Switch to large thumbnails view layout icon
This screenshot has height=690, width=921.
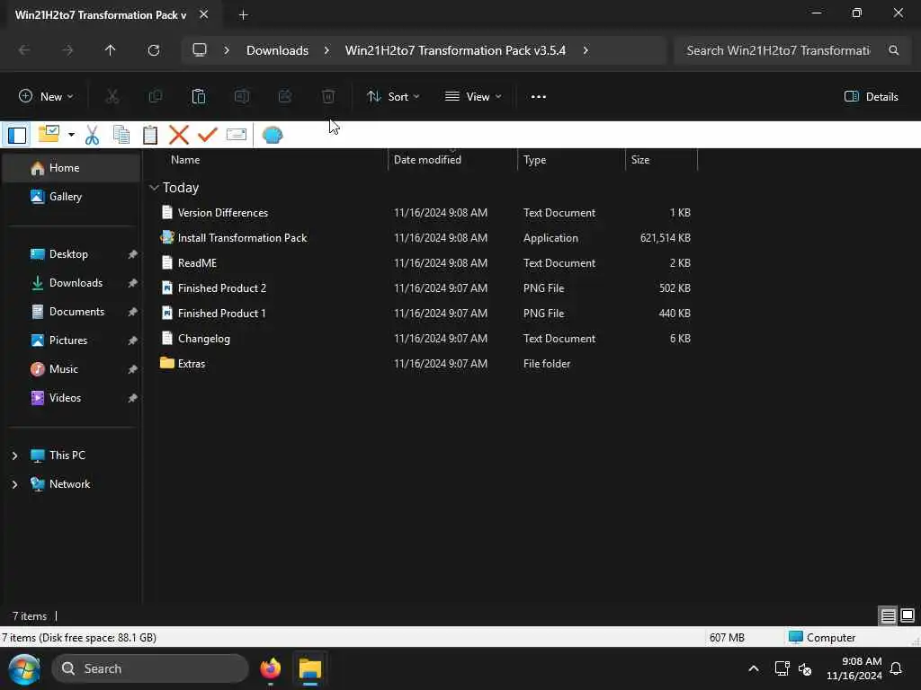click(x=908, y=616)
